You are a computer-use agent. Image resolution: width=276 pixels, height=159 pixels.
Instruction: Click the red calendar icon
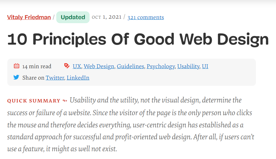(x=16, y=66)
